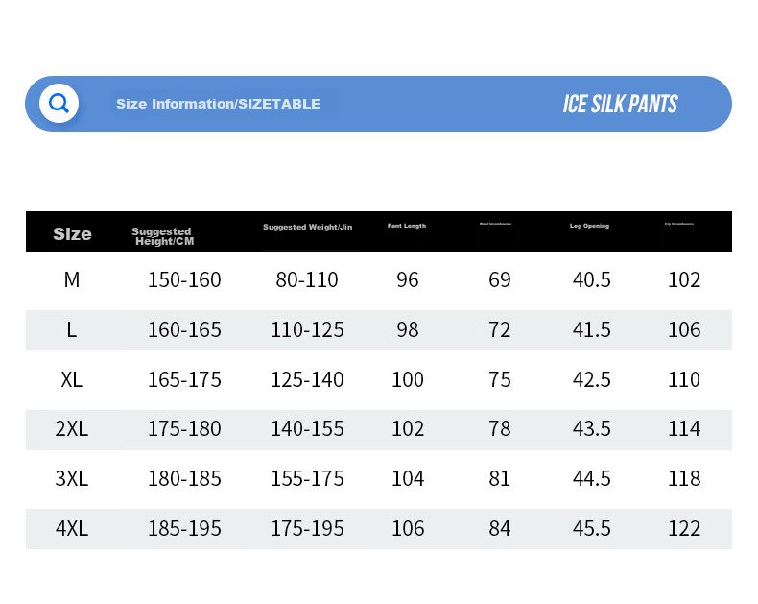Click the 81 value in 3XL row
The width and height of the screenshot is (758, 604).
click(x=499, y=478)
